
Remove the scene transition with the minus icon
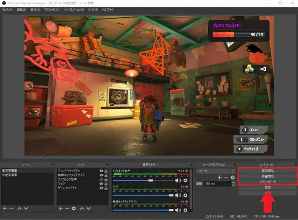click(x=226, y=177)
